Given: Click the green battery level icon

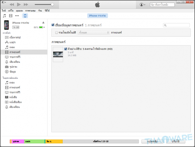Looking at the screenshot, I should pyautogui.click(x=41, y=27).
